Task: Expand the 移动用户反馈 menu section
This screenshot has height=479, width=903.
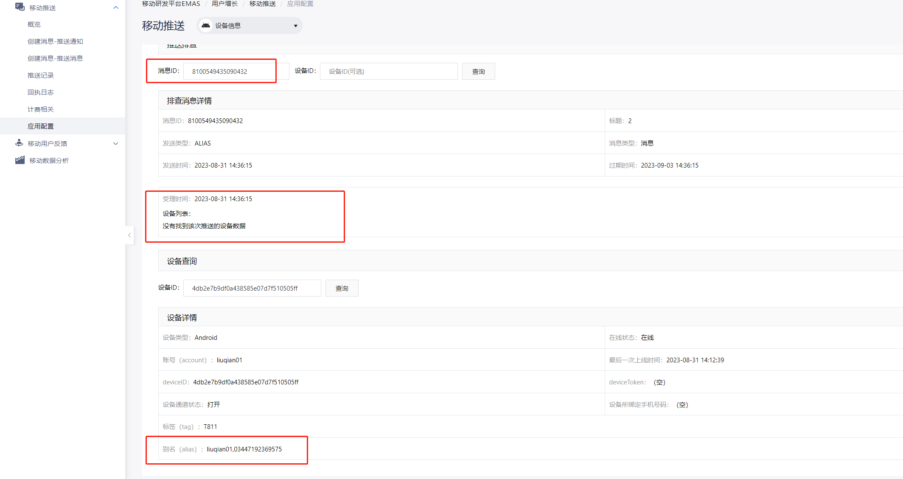Action: coord(116,143)
